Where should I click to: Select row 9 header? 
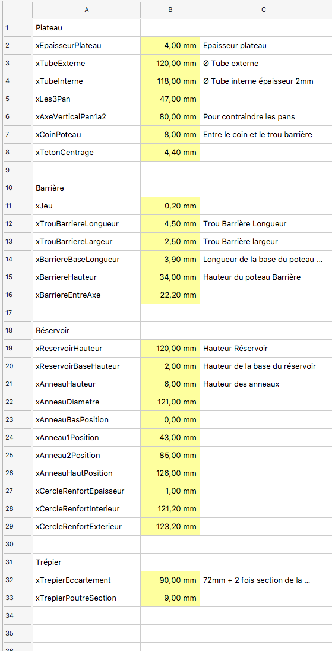pos(16,170)
